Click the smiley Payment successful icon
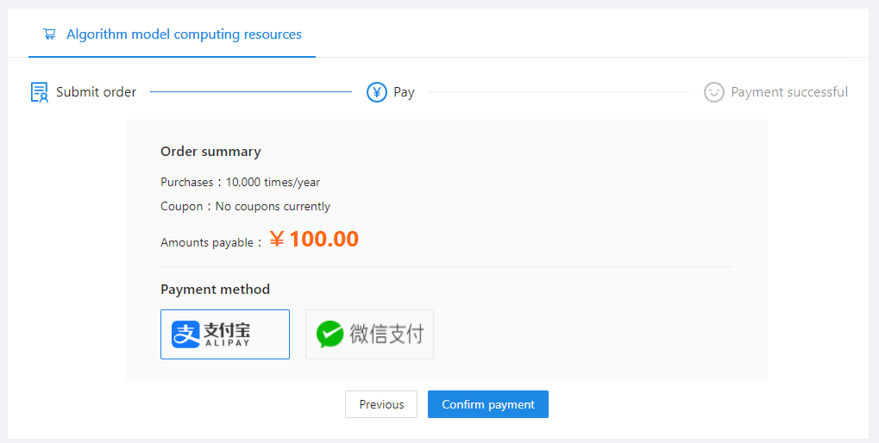 [713, 92]
